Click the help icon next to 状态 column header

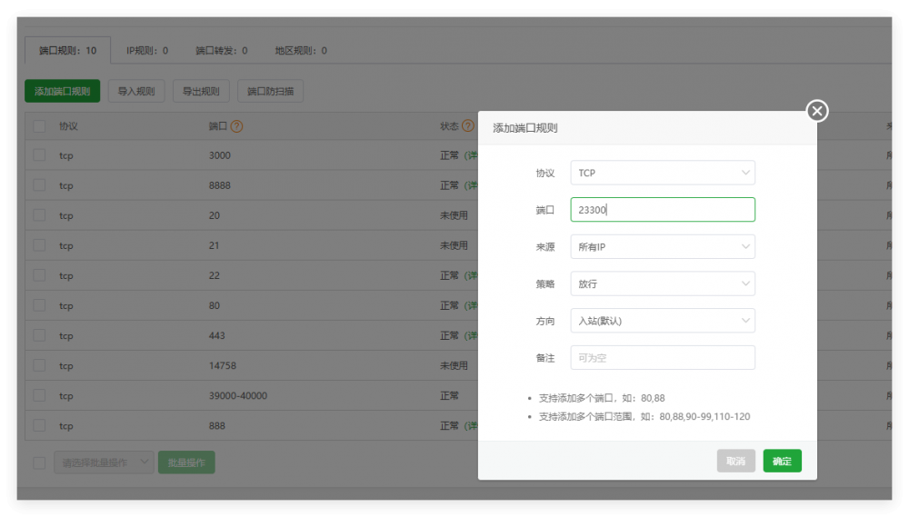coord(468,126)
